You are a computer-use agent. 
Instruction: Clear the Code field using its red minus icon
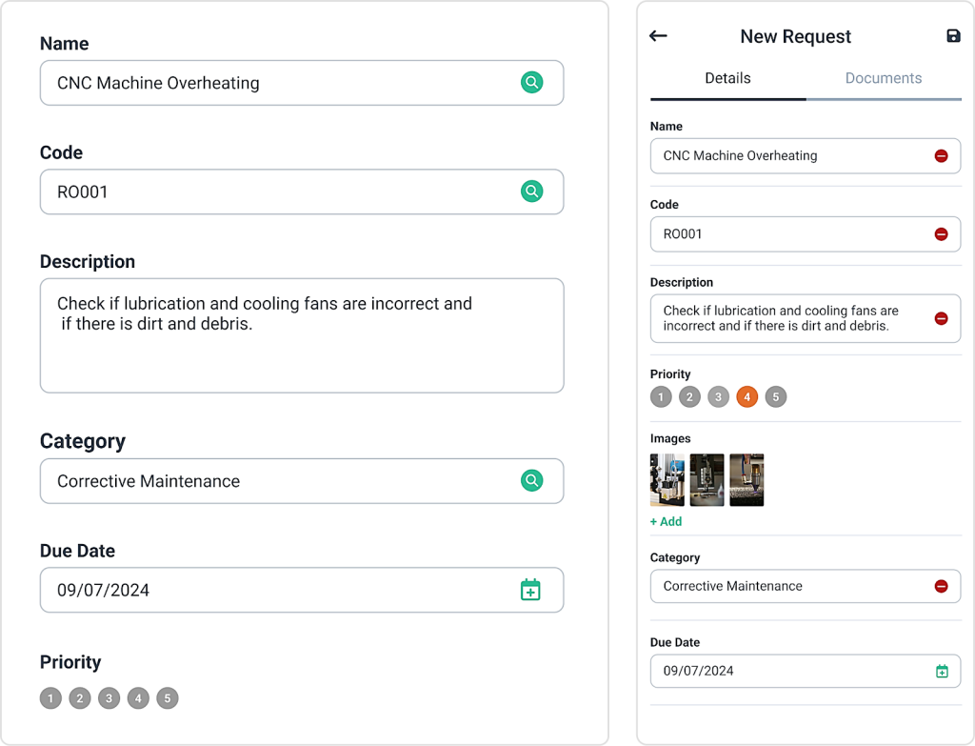pos(941,233)
